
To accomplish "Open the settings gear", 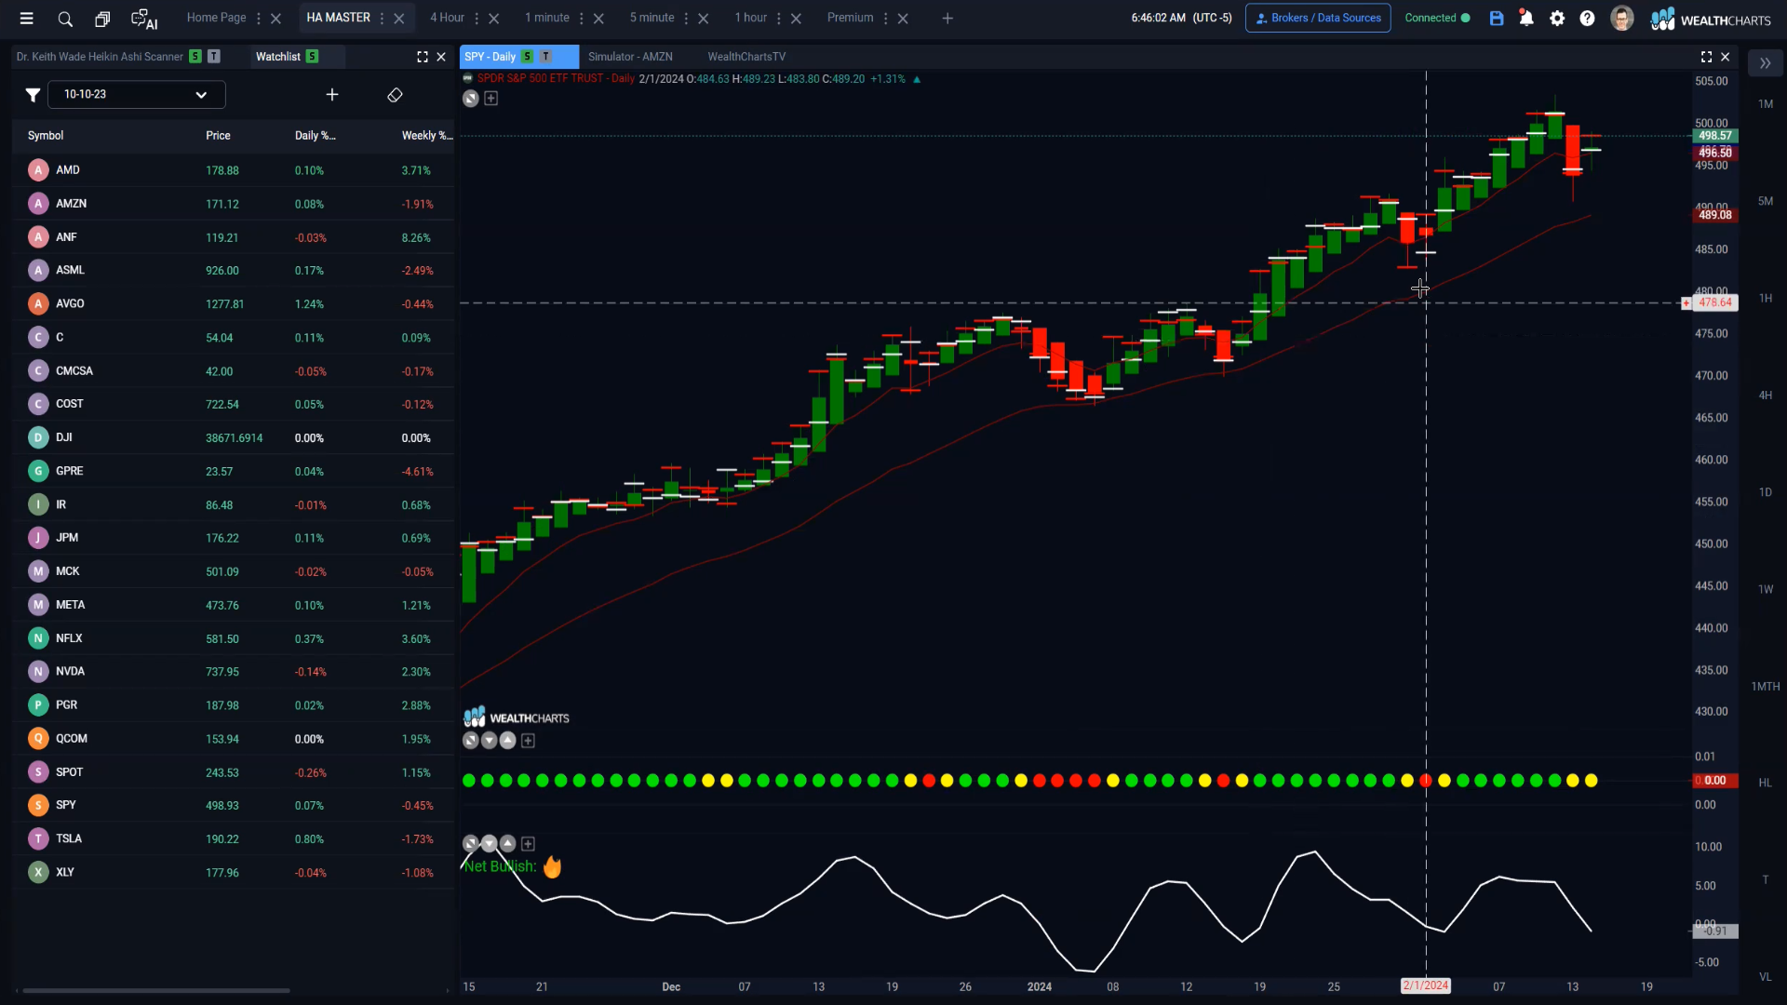I will point(1557,19).
